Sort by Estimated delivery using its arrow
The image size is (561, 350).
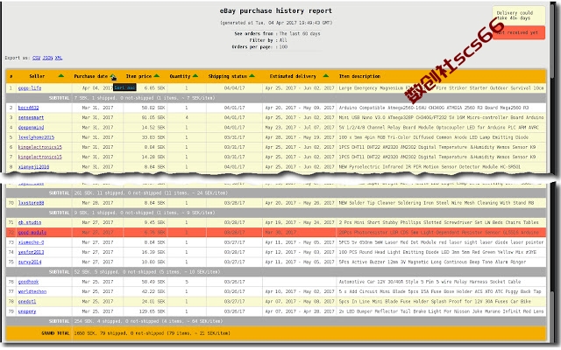coord(325,76)
